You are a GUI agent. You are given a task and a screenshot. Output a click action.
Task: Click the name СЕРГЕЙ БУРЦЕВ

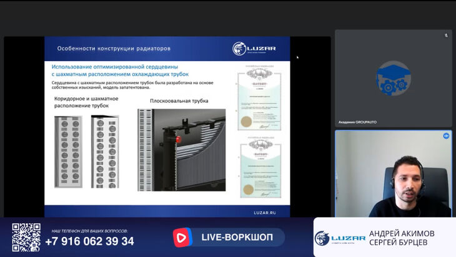tap(398, 242)
